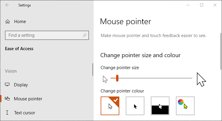Select the Mouse pointer sidebar label
The image size is (222, 121).
pyautogui.click(x=28, y=99)
